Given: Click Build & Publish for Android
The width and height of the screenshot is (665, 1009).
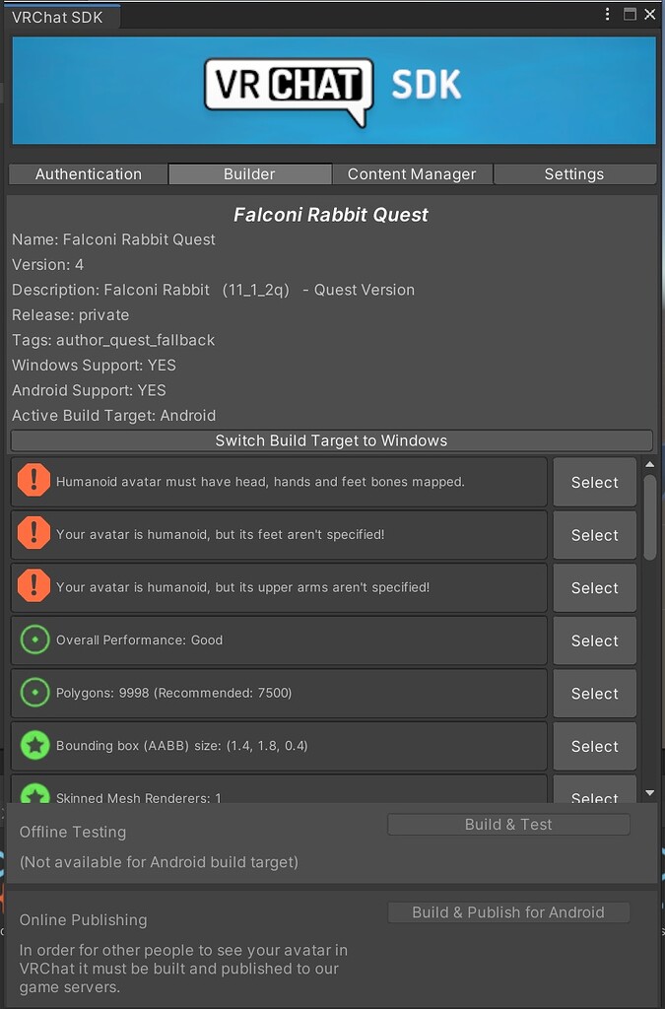Looking at the screenshot, I should [x=508, y=912].
